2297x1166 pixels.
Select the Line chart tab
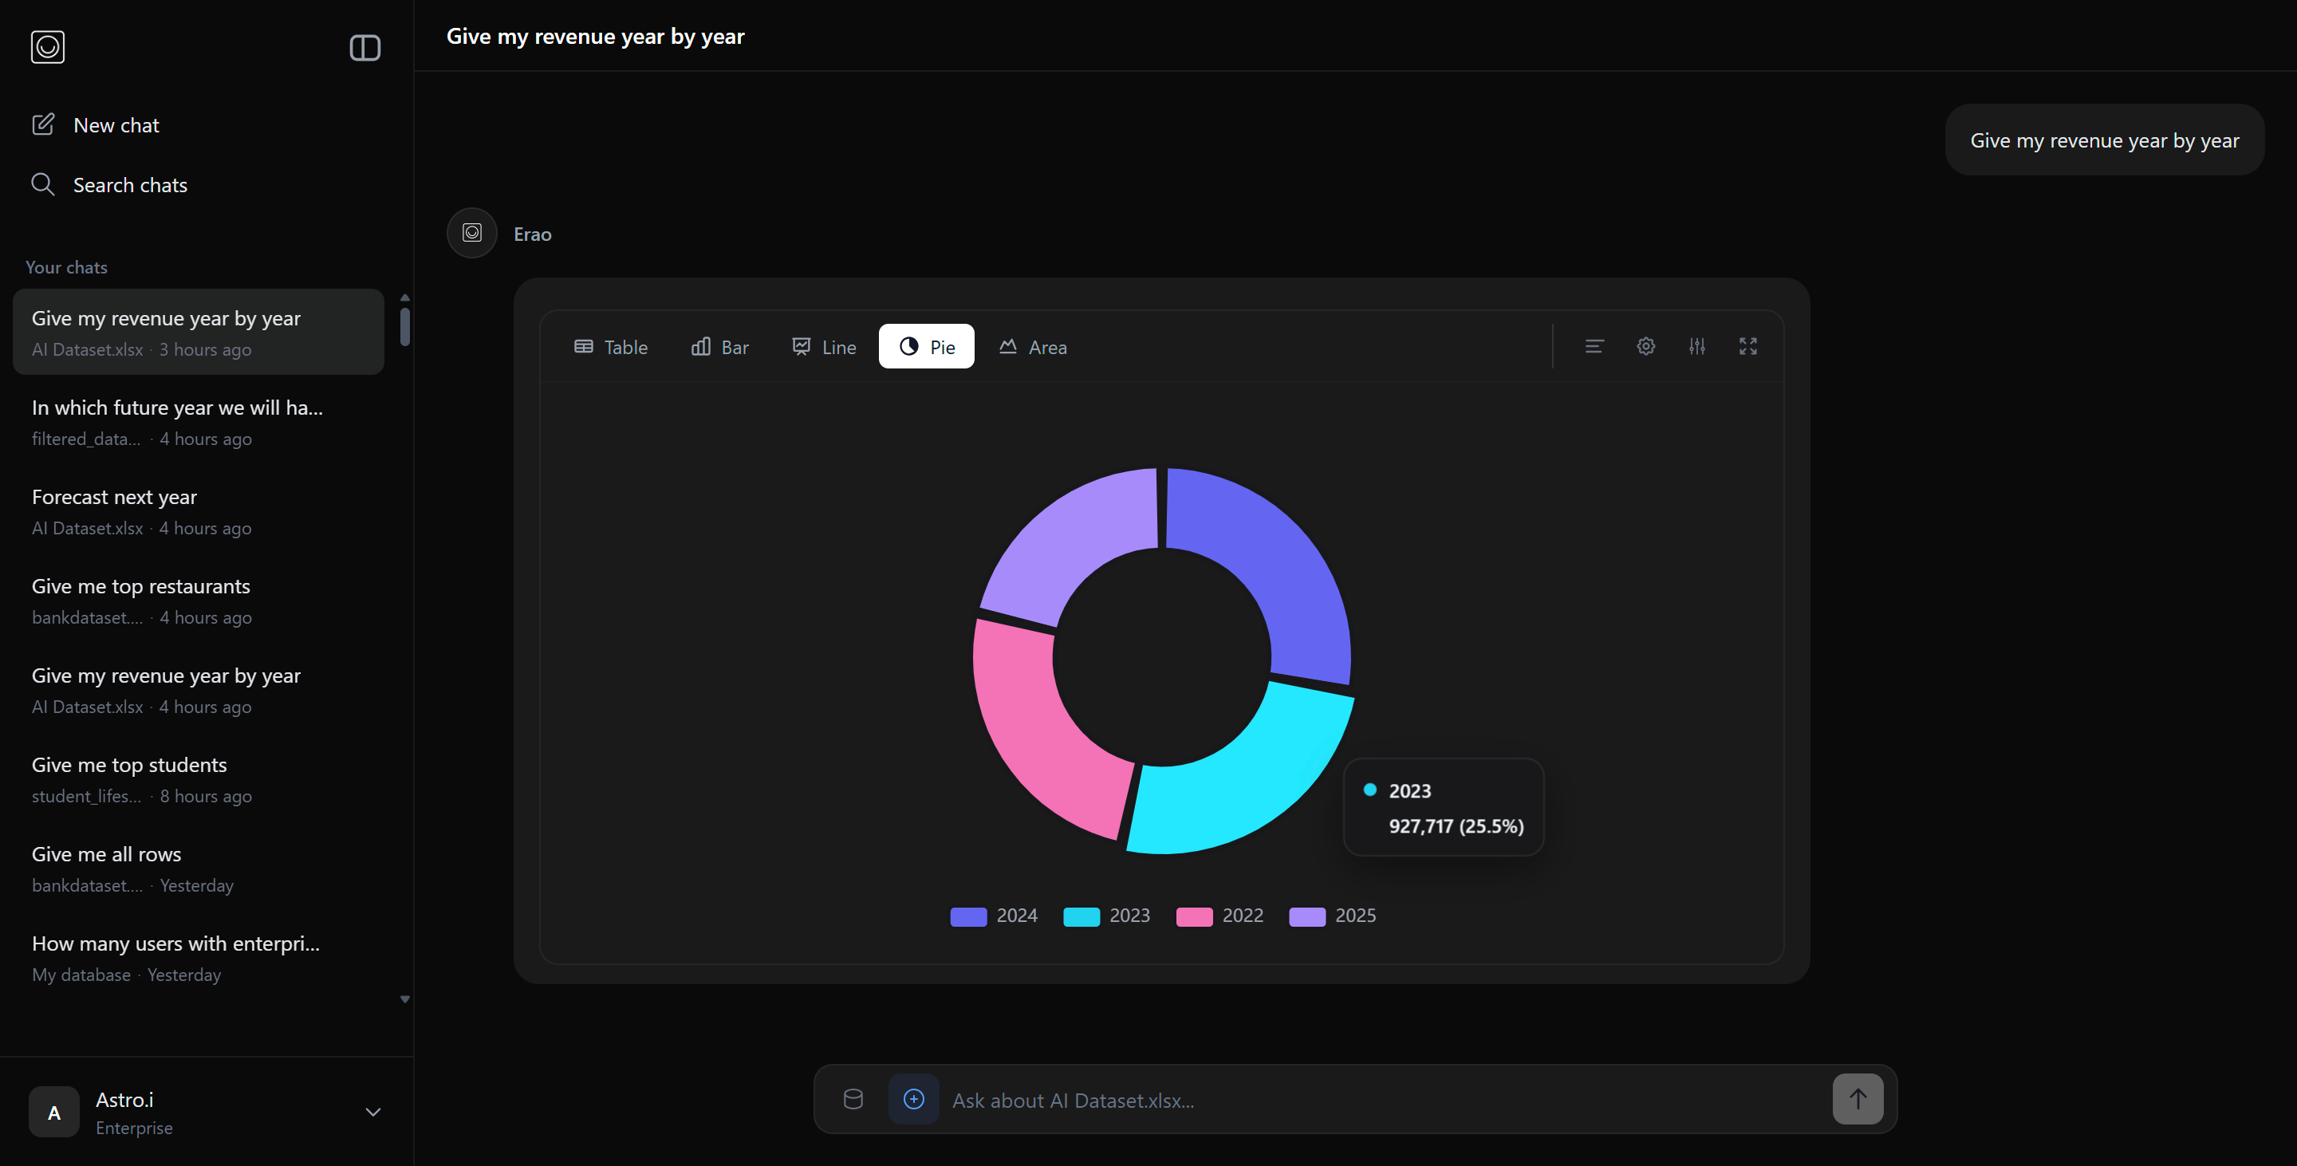[824, 347]
